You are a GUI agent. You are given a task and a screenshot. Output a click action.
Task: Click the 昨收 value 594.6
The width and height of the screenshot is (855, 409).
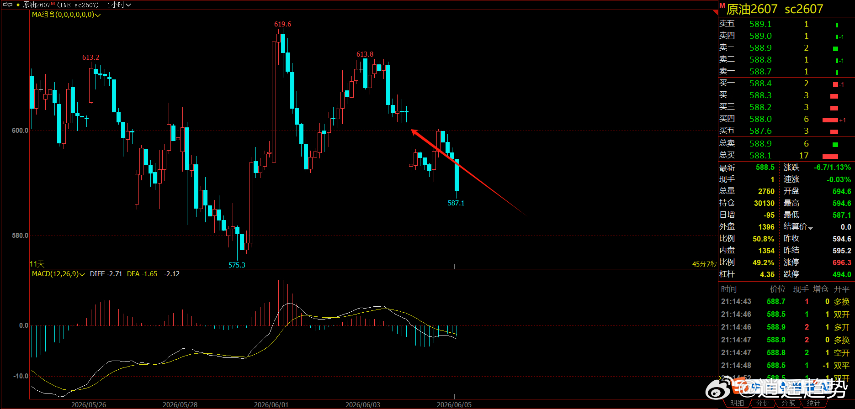click(842, 239)
